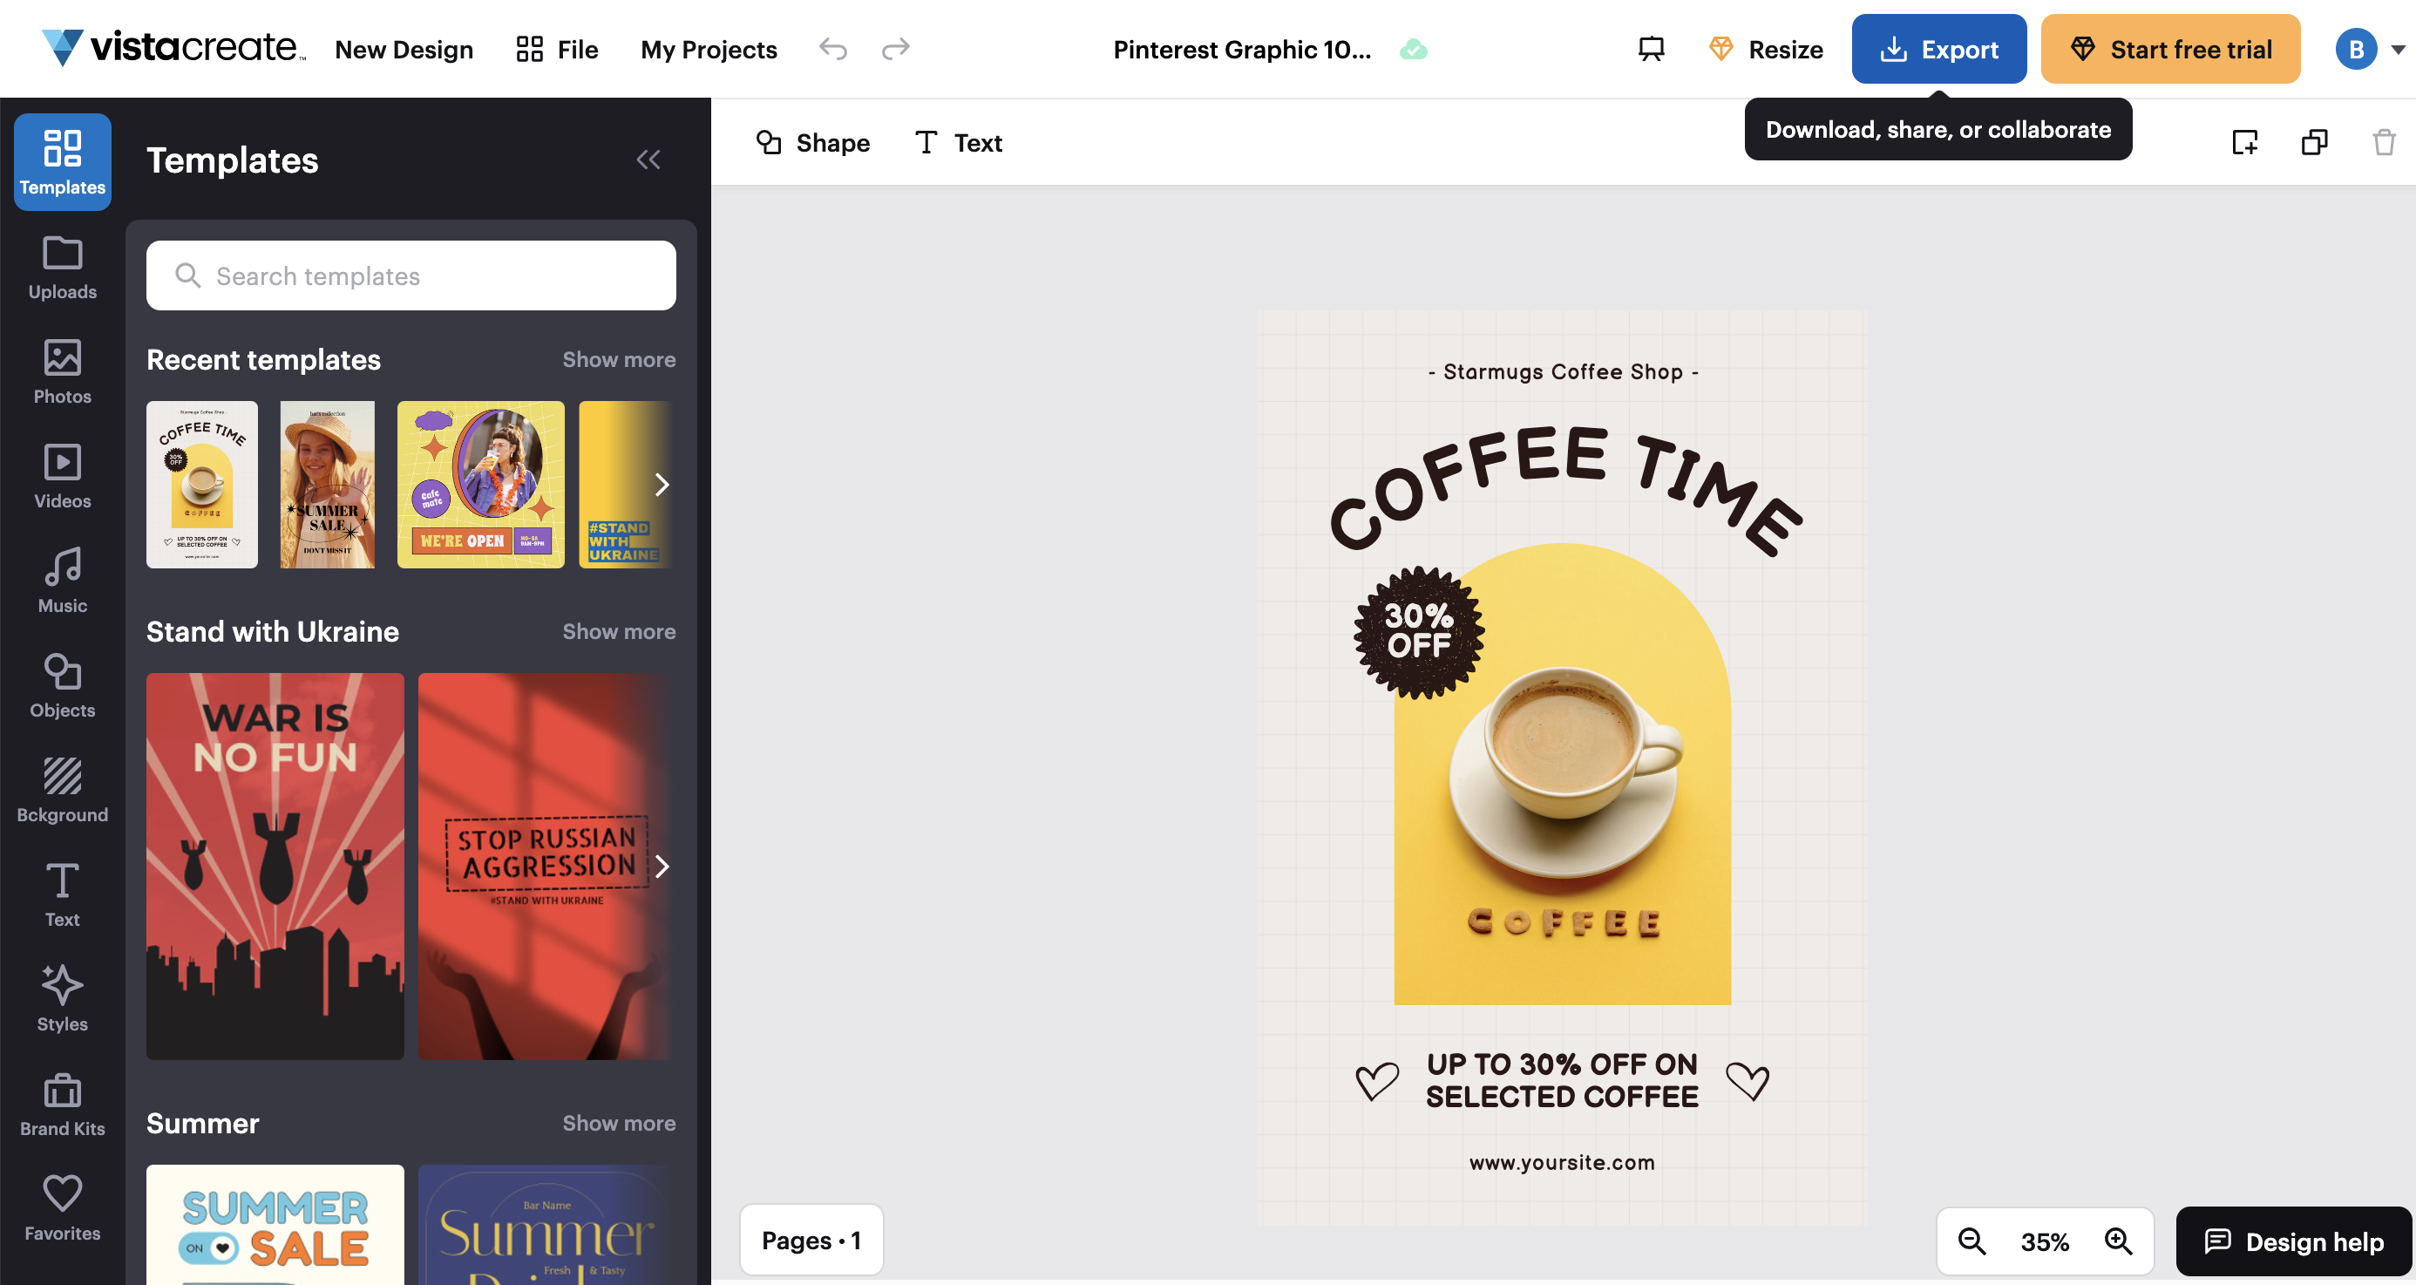The width and height of the screenshot is (2416, 1285).
Task: Select the Stop Russian Aggression template
Action: point(545,867)
